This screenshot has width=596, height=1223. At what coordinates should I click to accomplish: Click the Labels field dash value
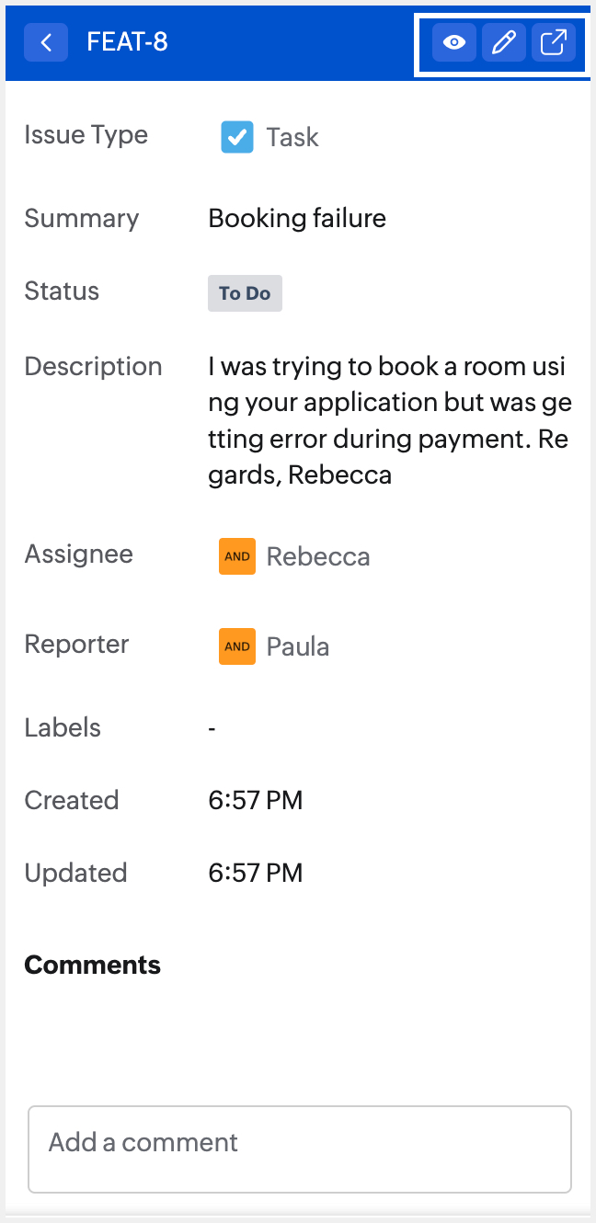coord(212,728)
